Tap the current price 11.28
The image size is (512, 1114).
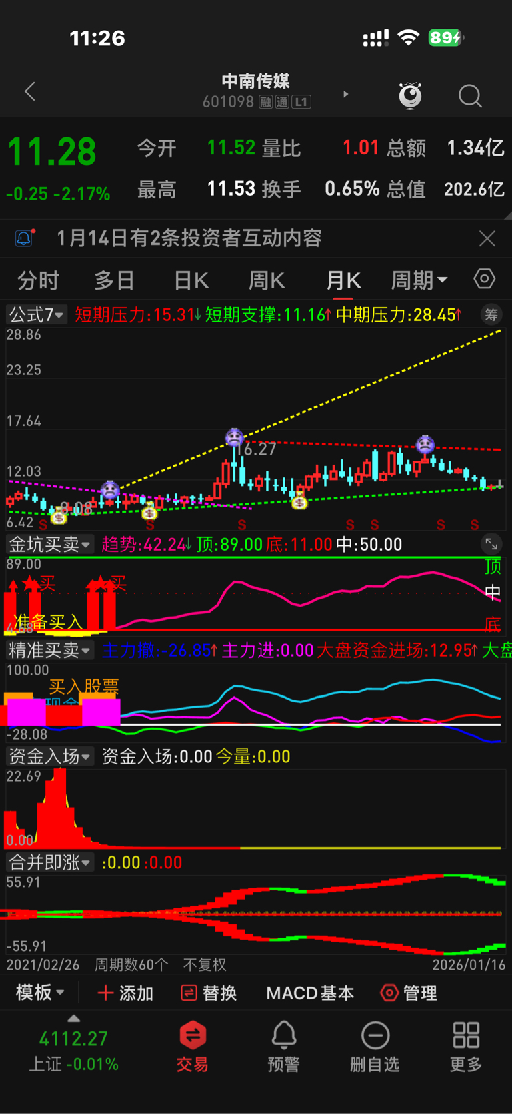52,152
